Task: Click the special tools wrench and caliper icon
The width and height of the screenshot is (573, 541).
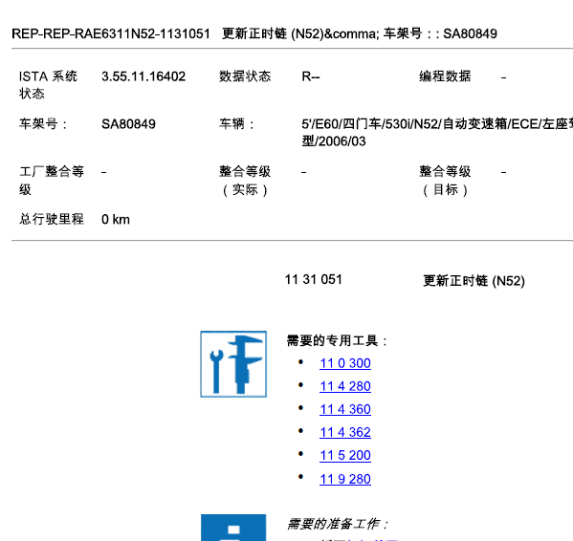Action: [x=233, y=364]
